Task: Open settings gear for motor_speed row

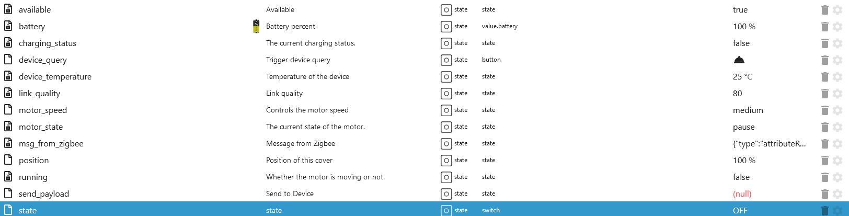Action: [x=837, y=110]
